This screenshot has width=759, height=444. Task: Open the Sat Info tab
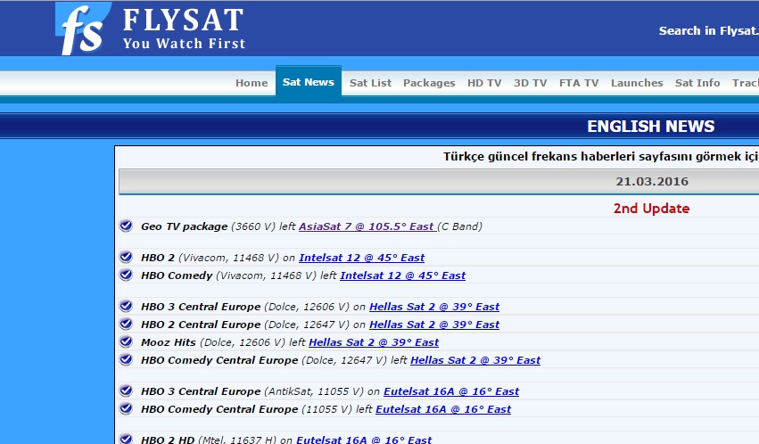pyautogui.click(x=697, y=83)
